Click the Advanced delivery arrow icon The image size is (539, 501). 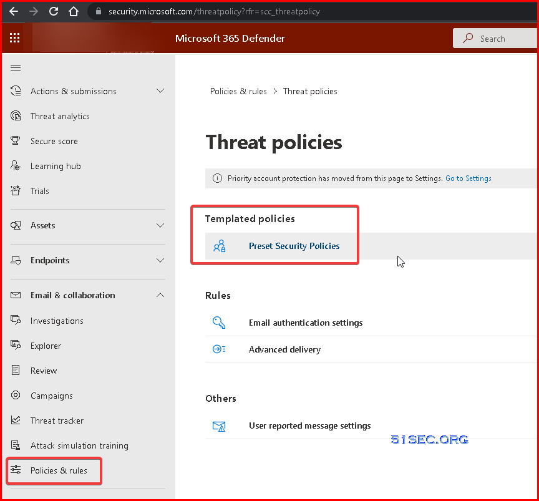click(219, 349)
